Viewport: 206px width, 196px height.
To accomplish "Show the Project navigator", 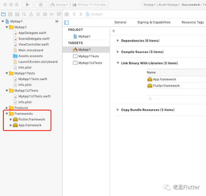I will 3,14.
